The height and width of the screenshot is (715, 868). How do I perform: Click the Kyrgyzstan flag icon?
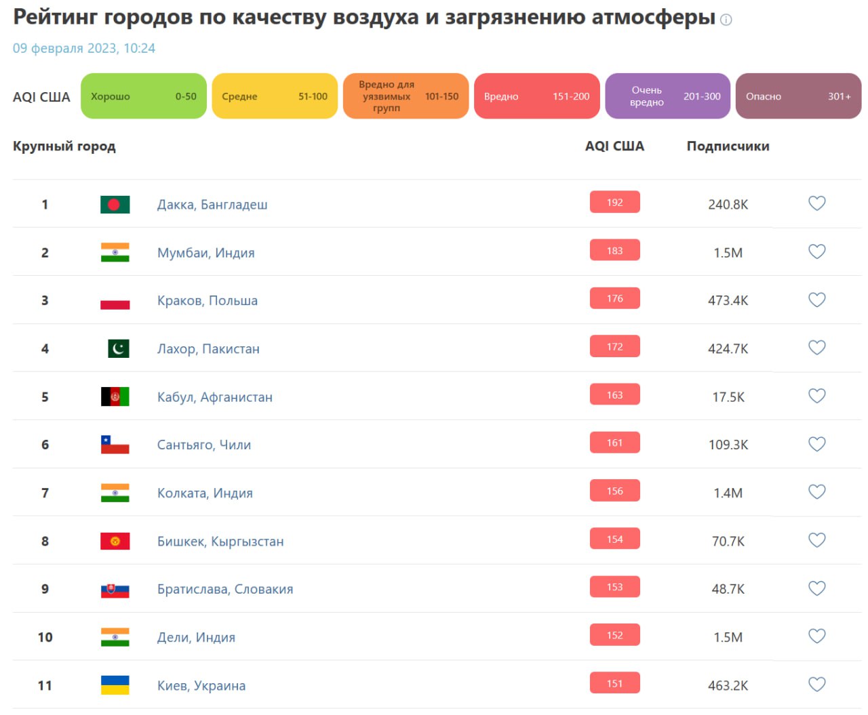[115, 541]
